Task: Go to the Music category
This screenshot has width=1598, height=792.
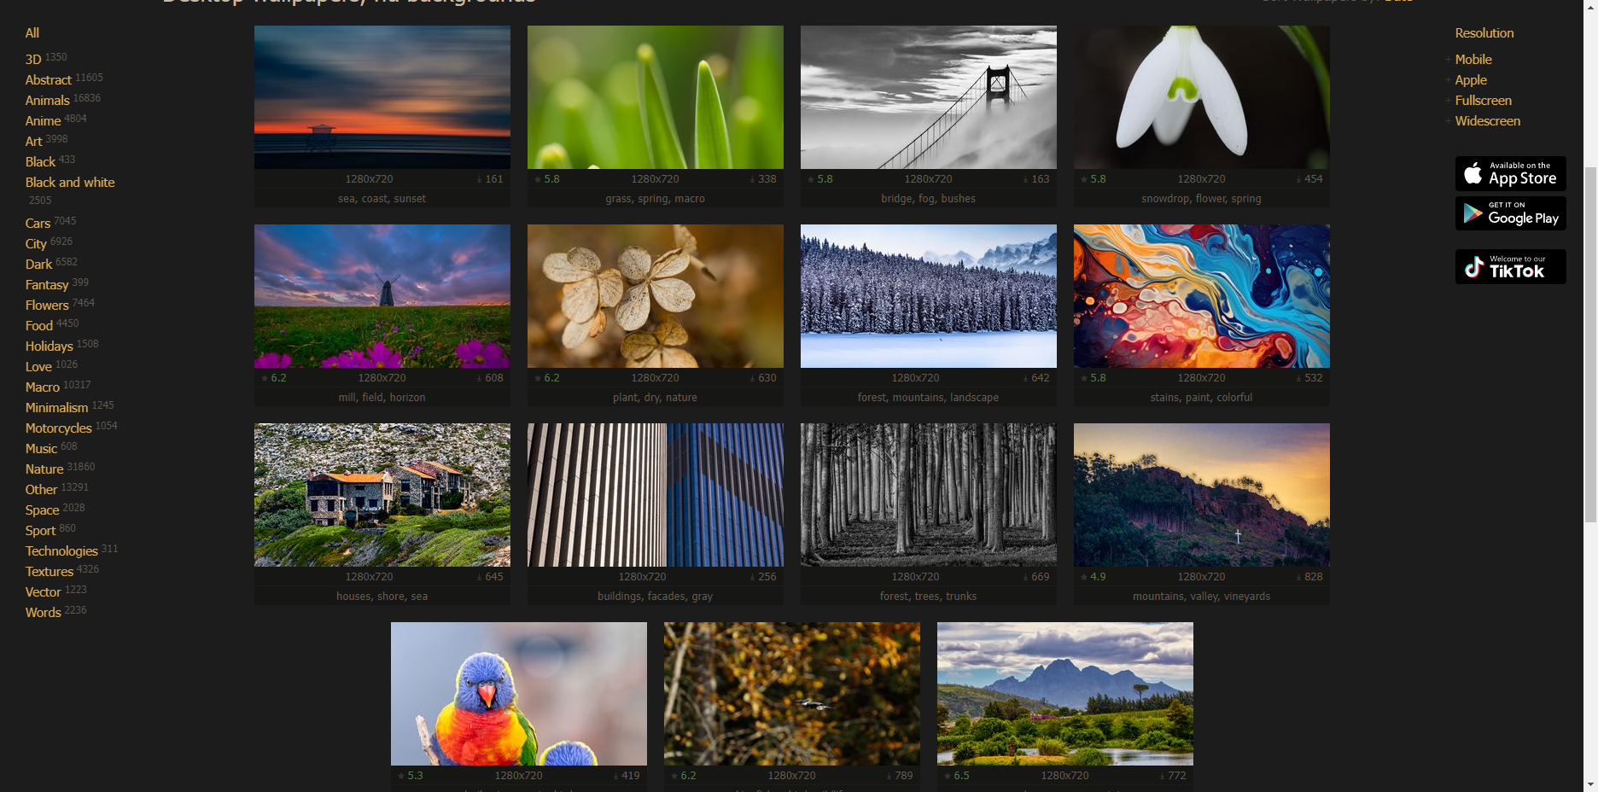Action: coord(41,449)
